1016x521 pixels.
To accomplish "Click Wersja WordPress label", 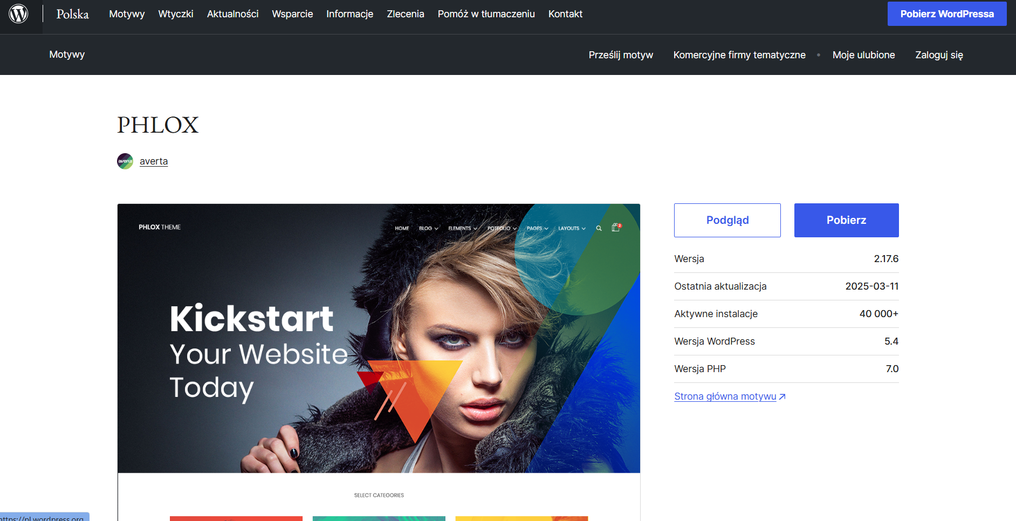I will (715, 341).
